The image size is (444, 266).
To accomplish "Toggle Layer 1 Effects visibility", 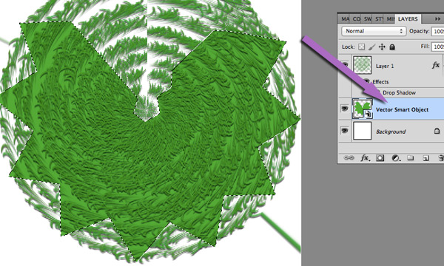I will 367,82.
